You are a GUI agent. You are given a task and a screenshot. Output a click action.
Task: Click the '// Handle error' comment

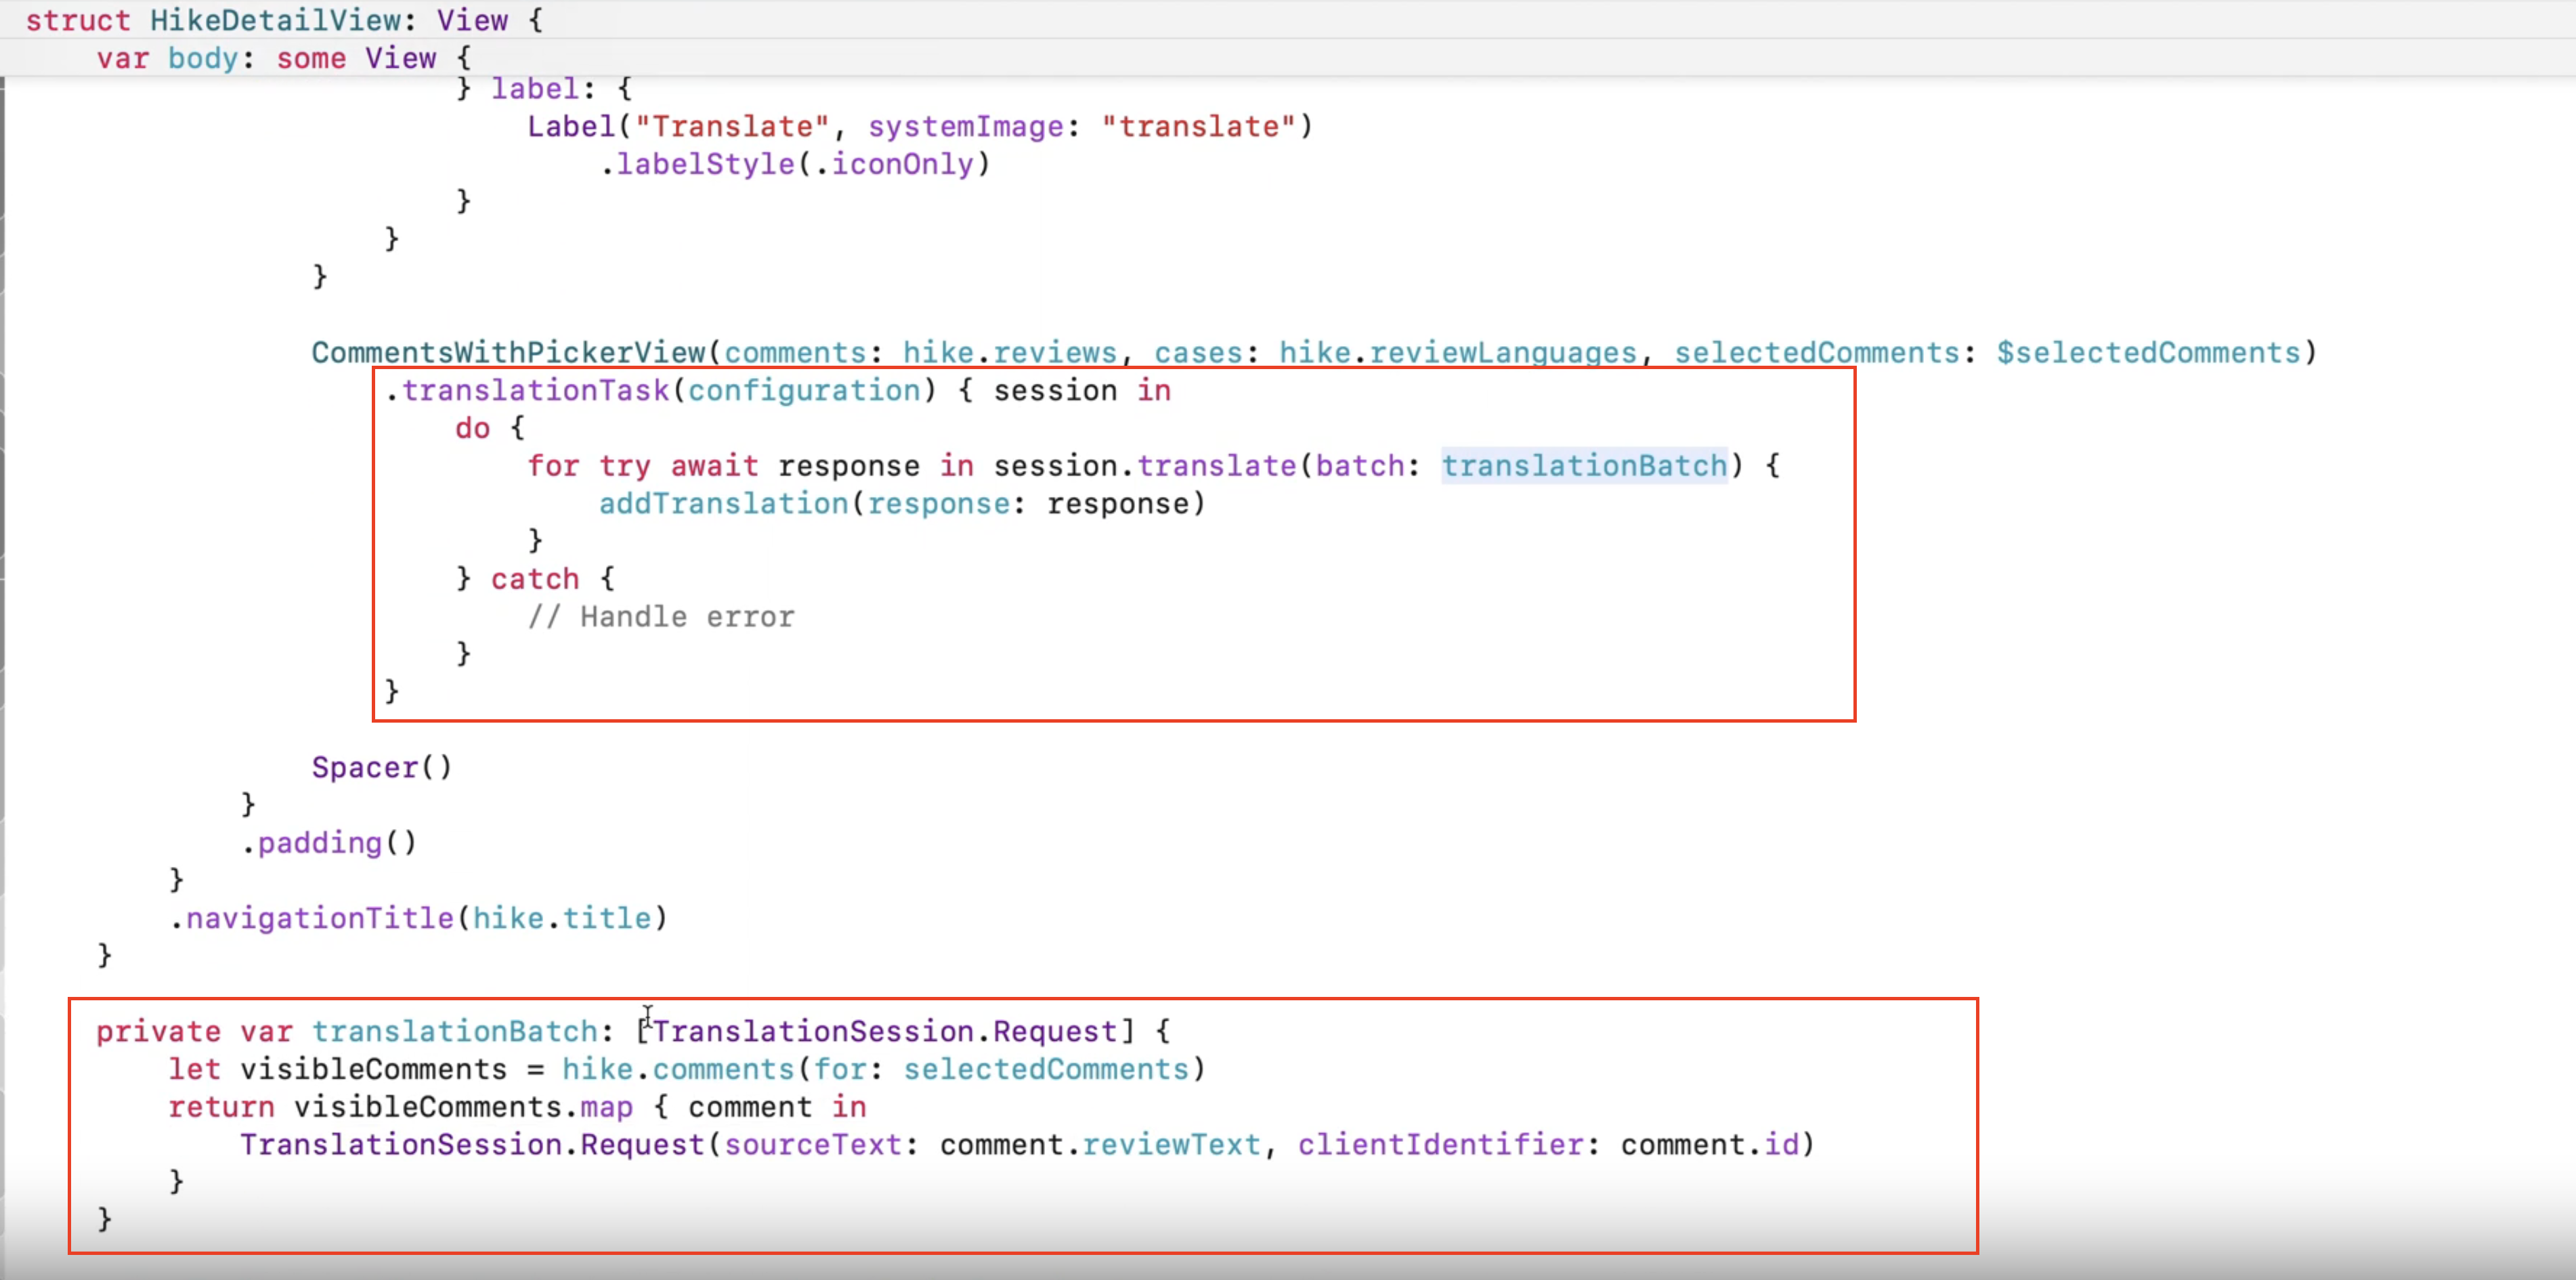661,617
